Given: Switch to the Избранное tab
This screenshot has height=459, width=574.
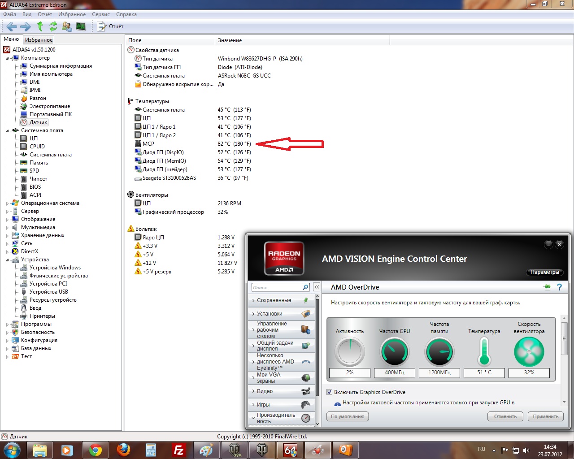Looking at the screenshot, I should pyautogui.click(x=39, y=40).
